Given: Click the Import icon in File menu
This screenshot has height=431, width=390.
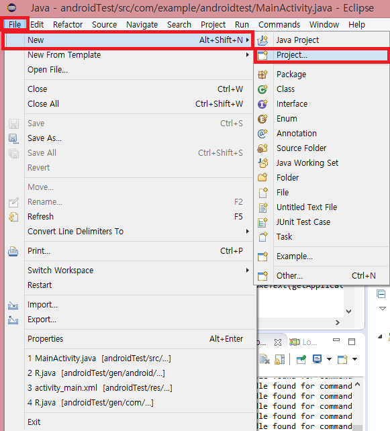Looking at the screenshot, I should (x=13, y=305).
